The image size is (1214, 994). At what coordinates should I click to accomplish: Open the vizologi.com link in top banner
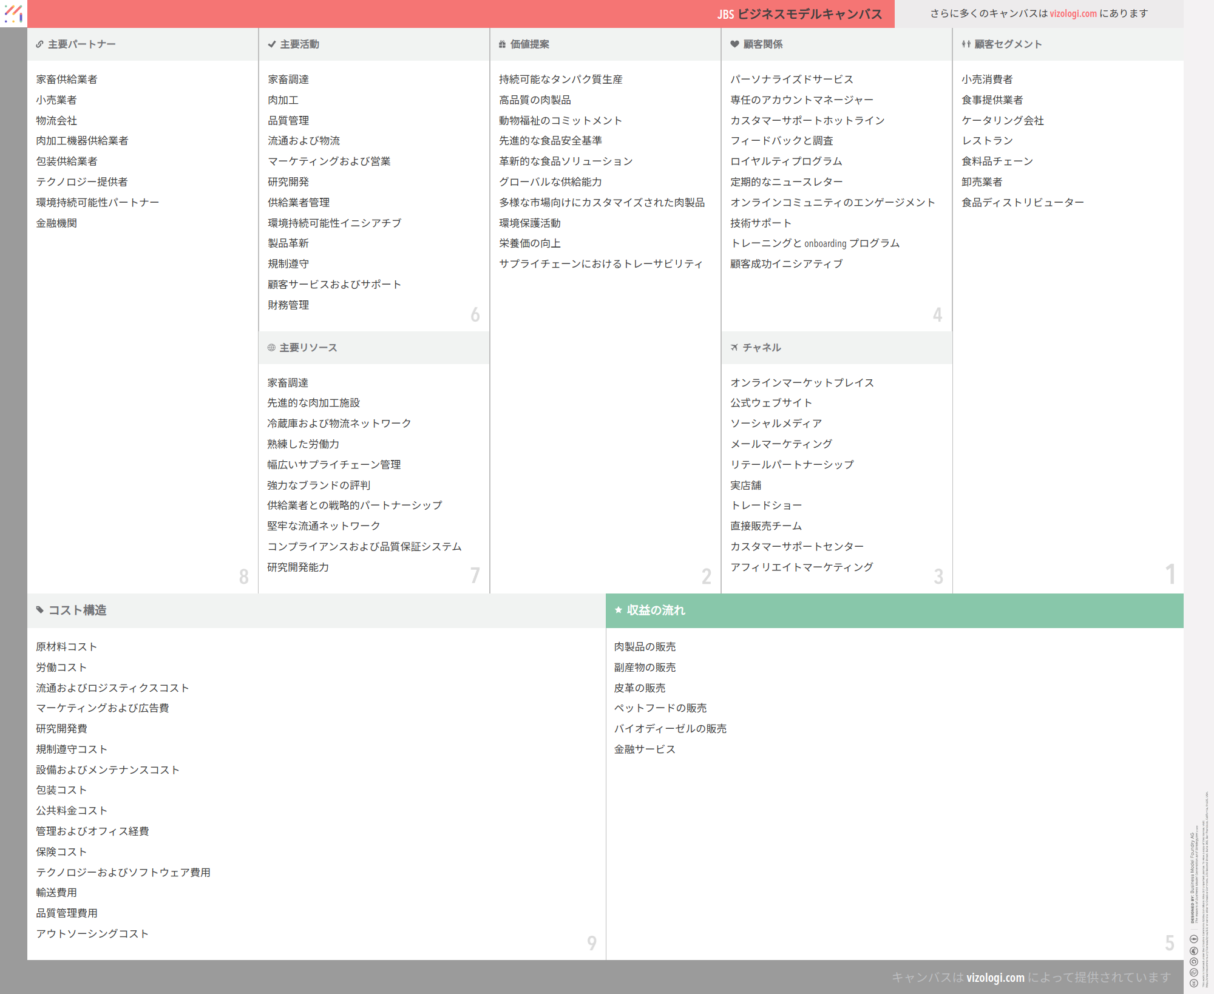(1073, 13)
